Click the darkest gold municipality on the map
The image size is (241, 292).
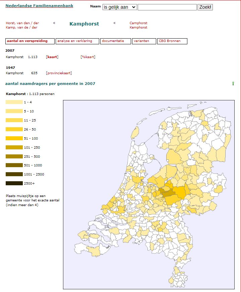point(168,193)
